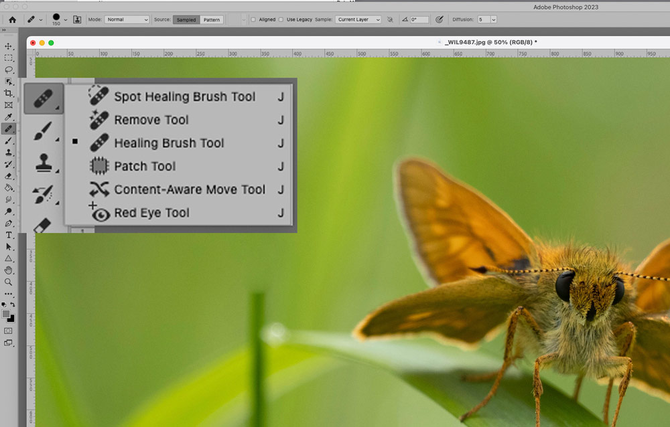The height and width of the screenshot is (427, 670).
Task: Select the Shape tool
Action: tap(8, 258)
